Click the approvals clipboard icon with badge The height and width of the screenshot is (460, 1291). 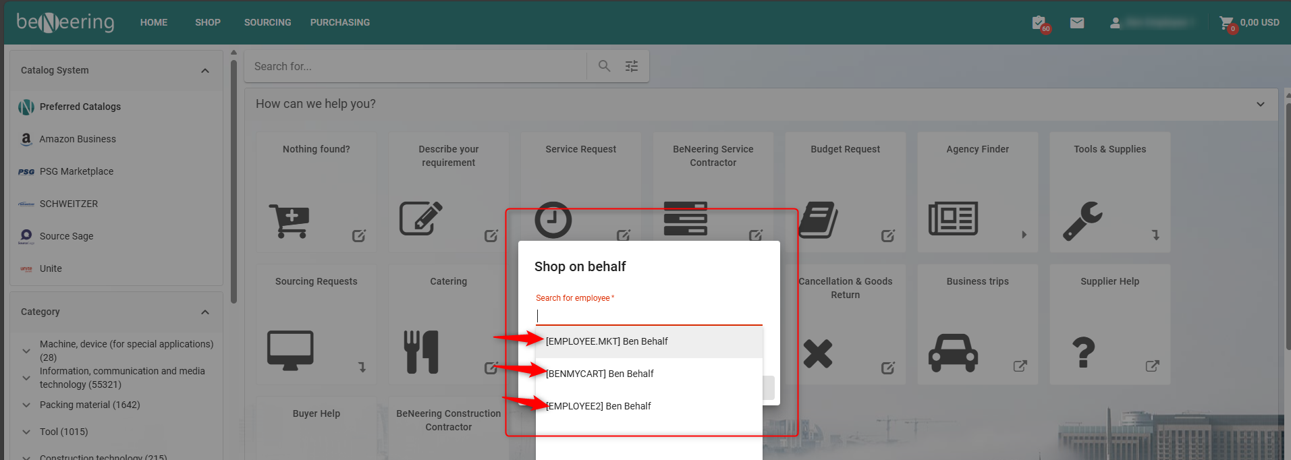click(1039, 23)
